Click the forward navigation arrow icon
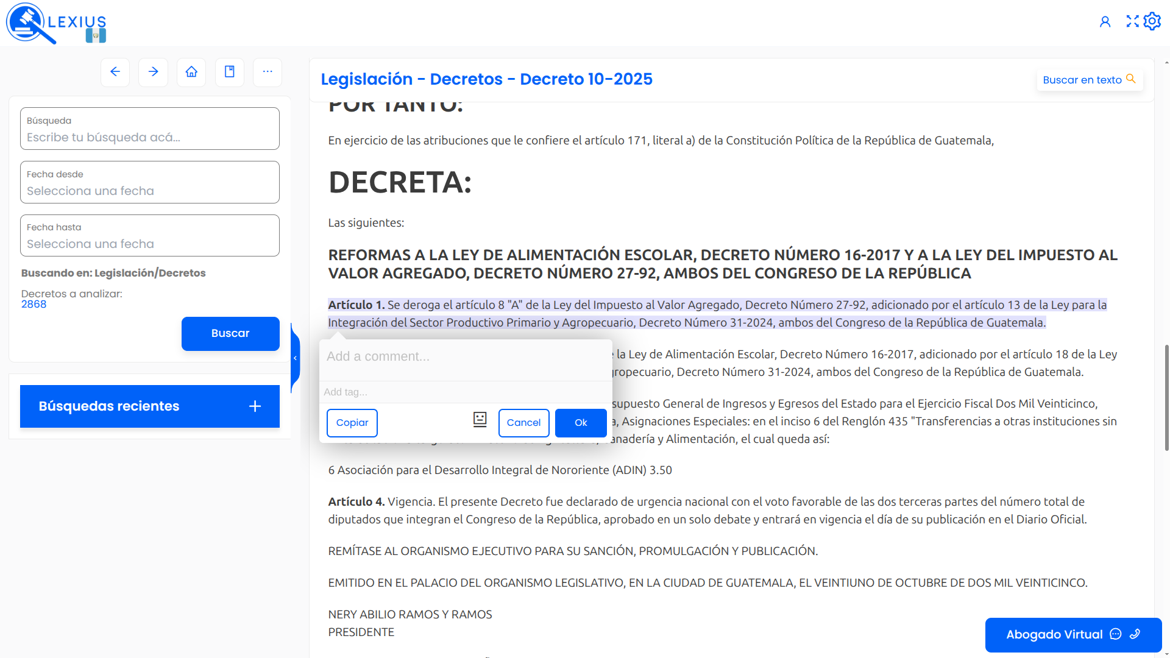The image size is (1170, 658). tap(153, 72)
